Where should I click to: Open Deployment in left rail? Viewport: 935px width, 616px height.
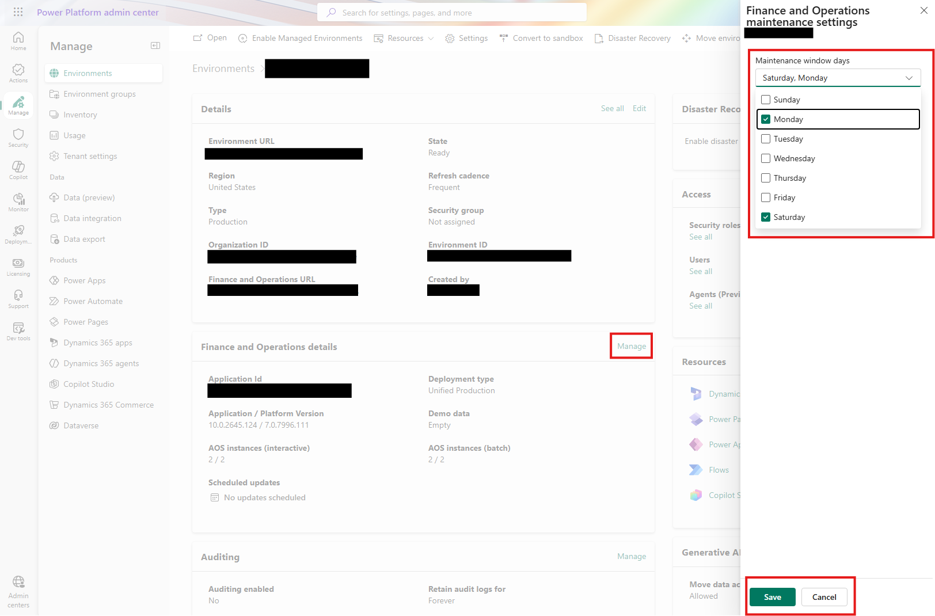pos(18,234)
